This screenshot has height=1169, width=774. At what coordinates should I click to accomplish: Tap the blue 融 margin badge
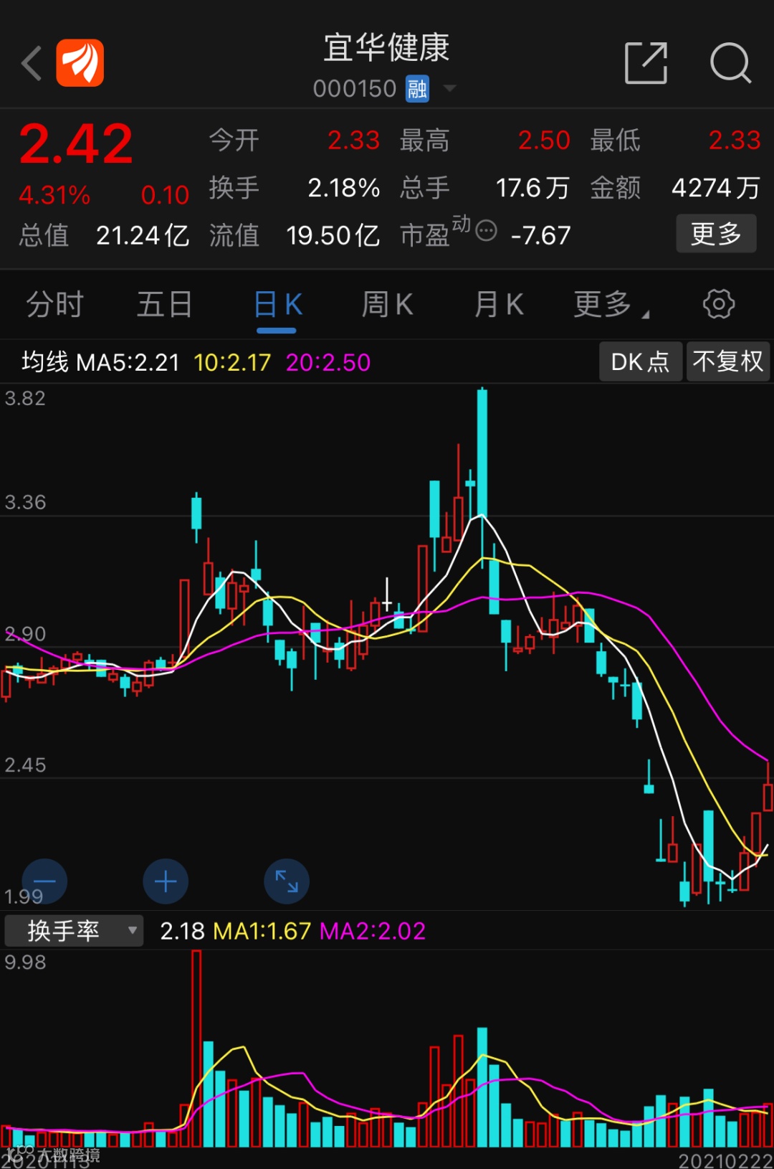click(x=417, y=89)
